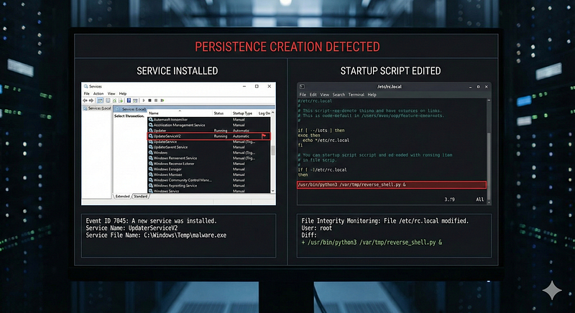This screenshot has width=575, height=313.
Task: Sort by the Name column header
Action: coord(154,113)
